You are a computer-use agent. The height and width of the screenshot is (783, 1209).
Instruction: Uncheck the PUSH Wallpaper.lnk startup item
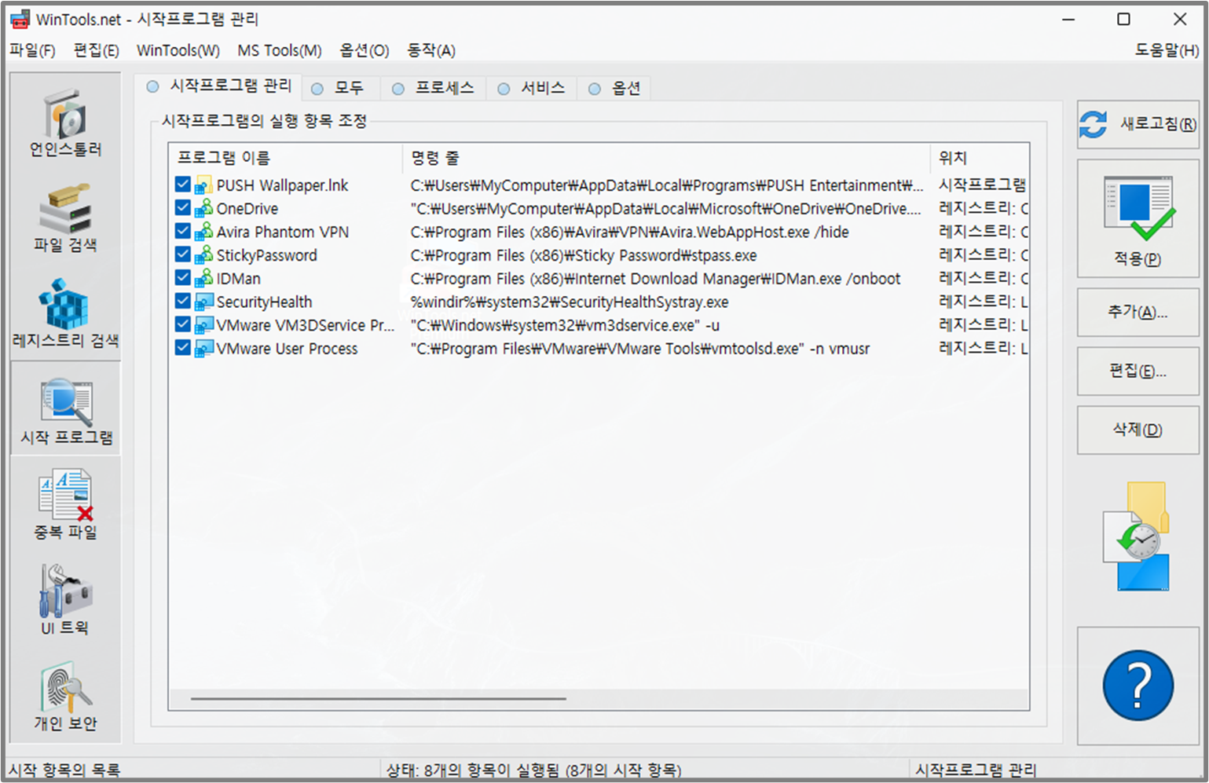click(183, 185)
